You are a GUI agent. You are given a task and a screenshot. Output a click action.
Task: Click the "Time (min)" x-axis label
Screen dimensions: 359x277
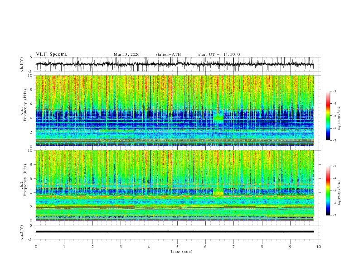point(181,251)
